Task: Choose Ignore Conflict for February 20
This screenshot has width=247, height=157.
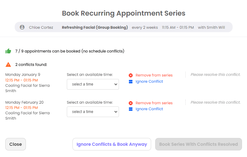Action: click(x=149, y=109)
